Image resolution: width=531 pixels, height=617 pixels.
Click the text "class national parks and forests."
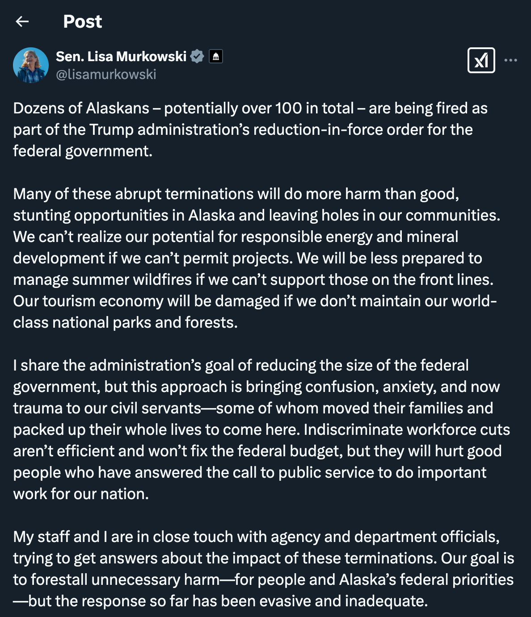(125, 323)
